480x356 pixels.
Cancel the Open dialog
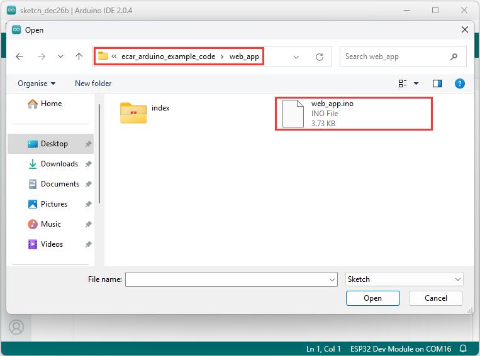pos(435,298)
